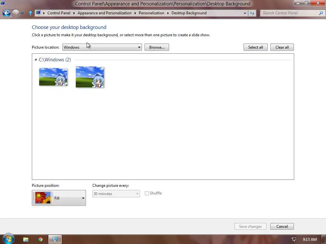This screenshot has width=326, height=244.
Task: Click the 'Choose your desktop background' heading
Action: [69, 27]
